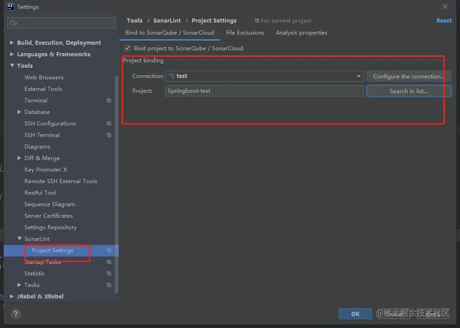The image size is (460, 328).
Task: Uncheck Bind project to SonarQube / SonarCloud
Action: (128, 48)
